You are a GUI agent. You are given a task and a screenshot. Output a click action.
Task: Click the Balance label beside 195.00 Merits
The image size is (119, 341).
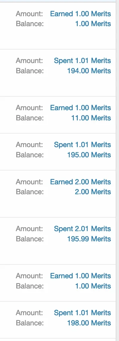coord(30,155)
